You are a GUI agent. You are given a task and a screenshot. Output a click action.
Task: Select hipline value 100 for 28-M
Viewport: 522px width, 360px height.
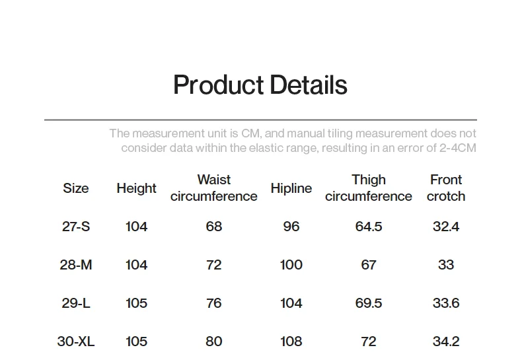click(x=291, y=265)
